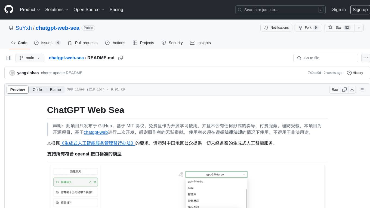The width and height of the screenshot is (370, 208).
Task: Download the raw file icon
Action: pos(352,90)
